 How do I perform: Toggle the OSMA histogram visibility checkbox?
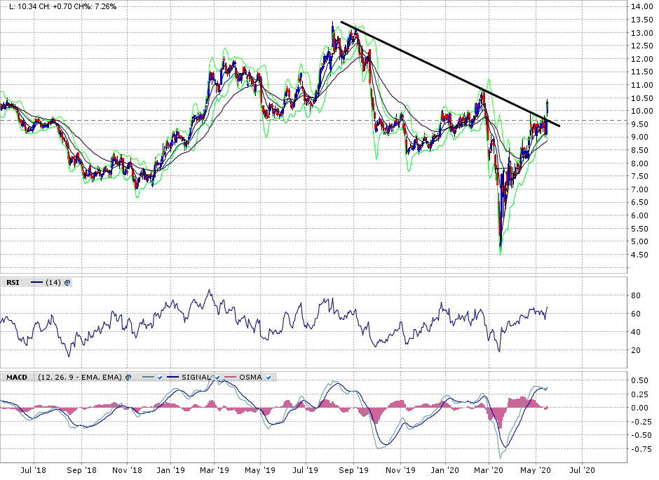268,378
